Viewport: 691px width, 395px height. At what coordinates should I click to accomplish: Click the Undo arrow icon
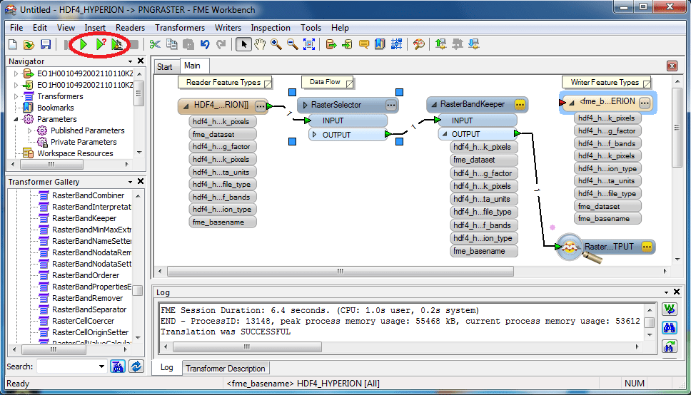(x=205, y=44)
